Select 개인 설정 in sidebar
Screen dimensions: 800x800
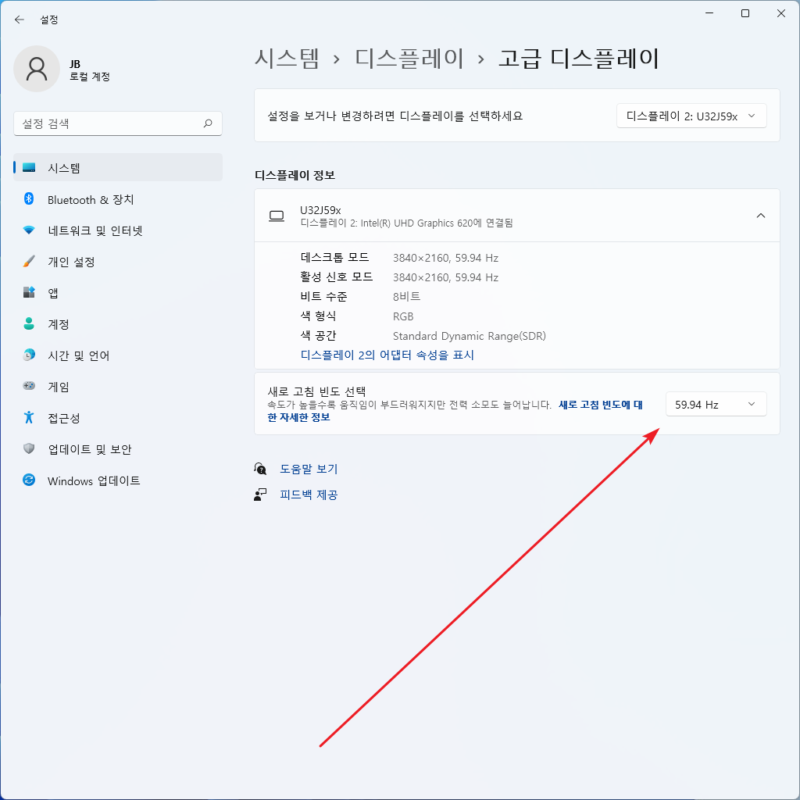[x=118, y=262]
